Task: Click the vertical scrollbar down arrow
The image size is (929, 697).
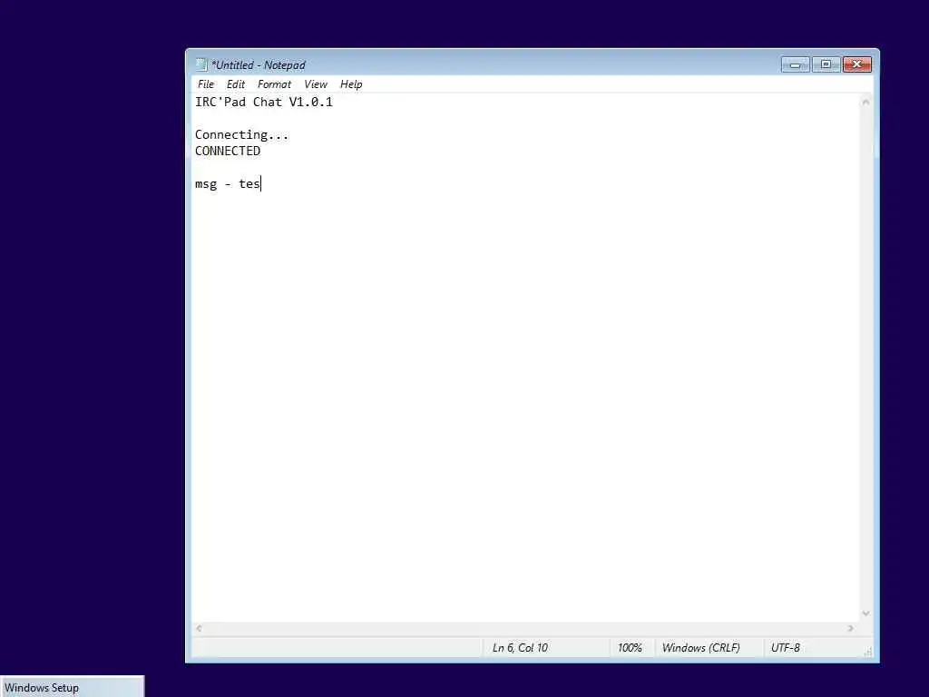Action: [x=865, y=614]
